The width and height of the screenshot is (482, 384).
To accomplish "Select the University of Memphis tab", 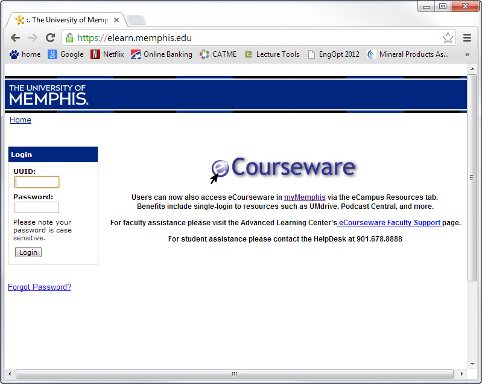I will click(66, 20).
